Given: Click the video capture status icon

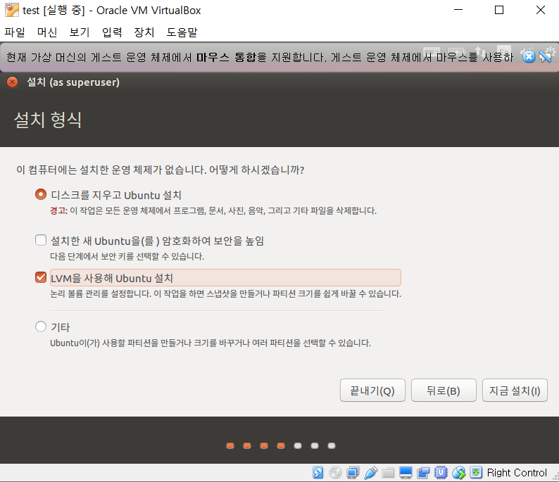Looking at the screenshot, I should pos(423,473).
